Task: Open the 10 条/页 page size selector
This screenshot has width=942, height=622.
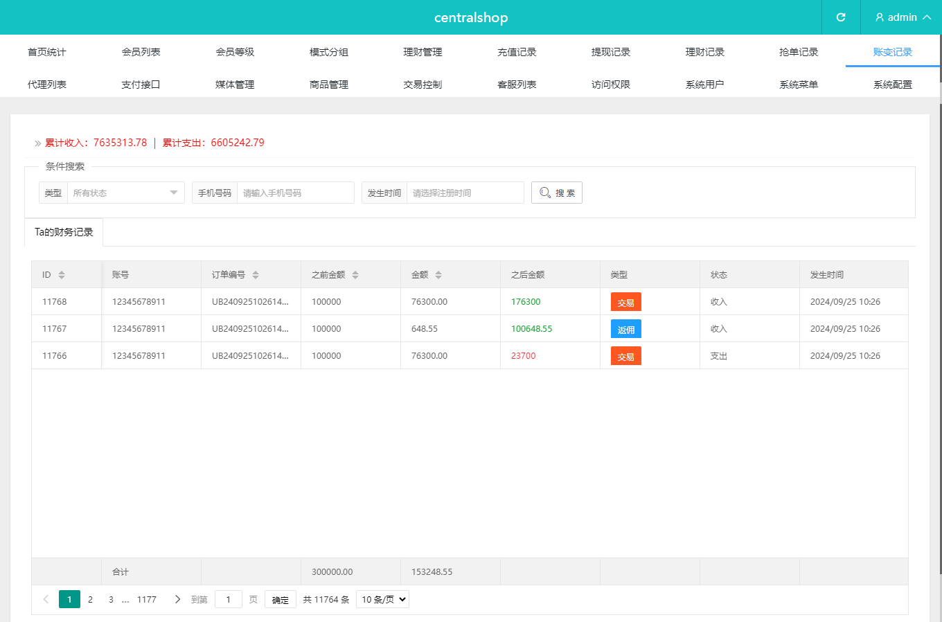Action: tap(382, 599)
